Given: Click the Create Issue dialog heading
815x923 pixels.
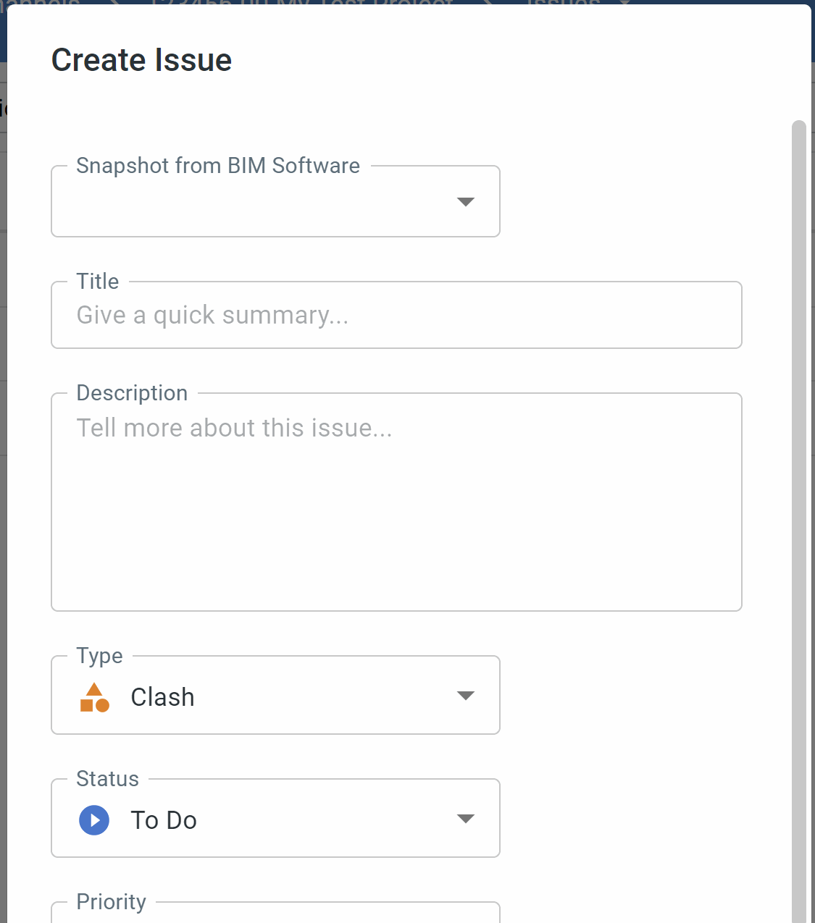Looking at the screenshot, I should [x=141, y=60].
